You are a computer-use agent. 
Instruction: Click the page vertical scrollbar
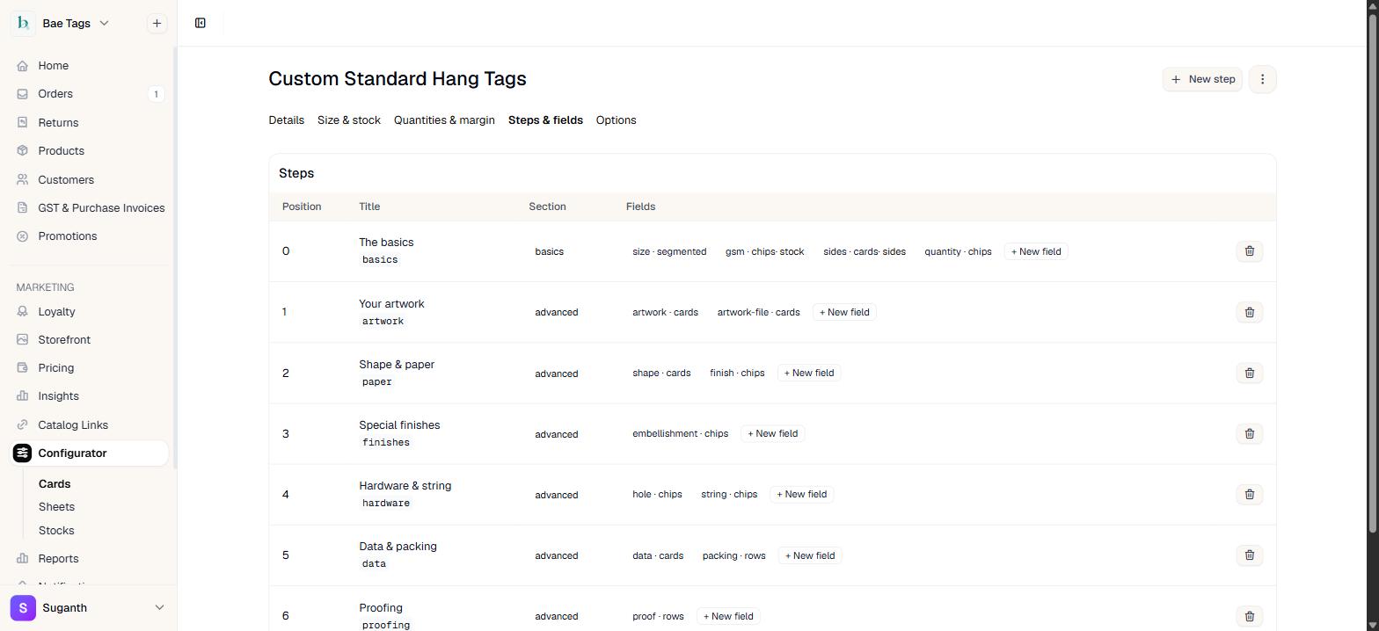tap(1373, 272)
